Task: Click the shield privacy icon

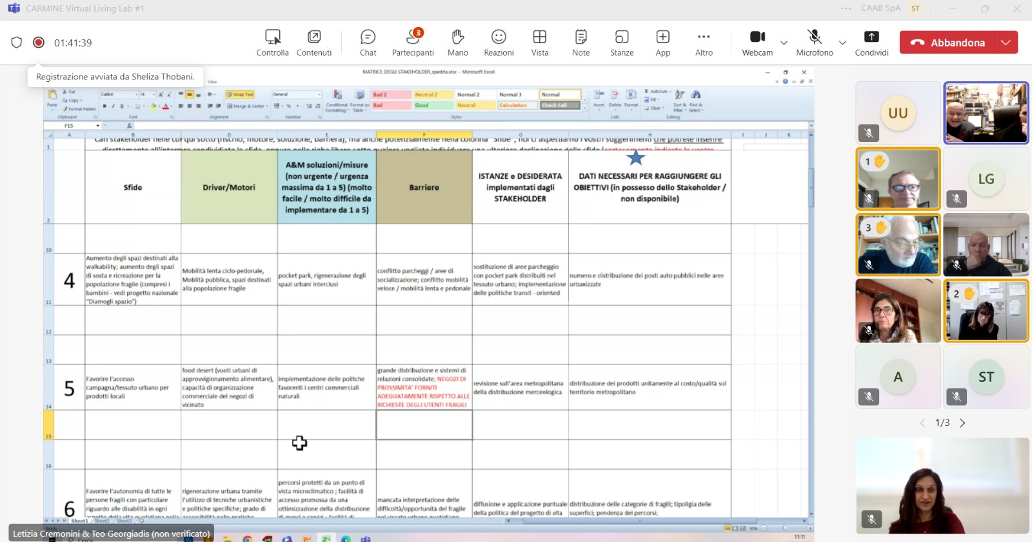Action: [17, 43]
